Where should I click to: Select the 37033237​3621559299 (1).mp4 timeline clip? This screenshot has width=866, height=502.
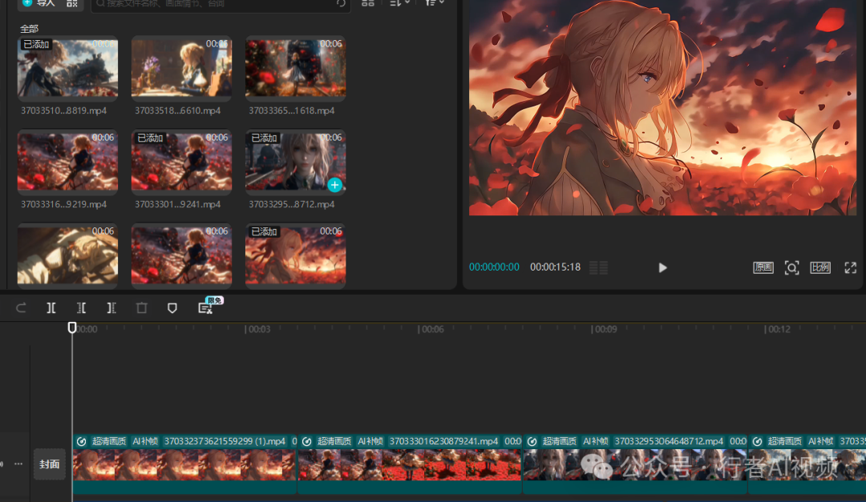tap(184, 464)
